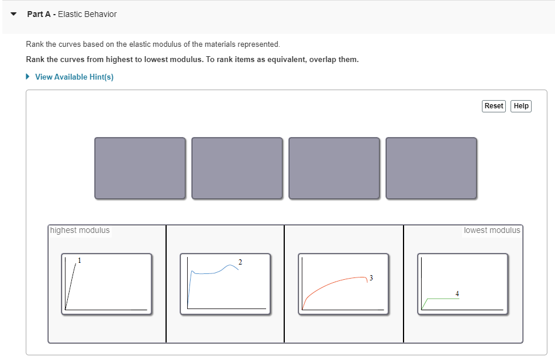
Task: Click the Part A header arrow
Action: (x=13, y=13)
